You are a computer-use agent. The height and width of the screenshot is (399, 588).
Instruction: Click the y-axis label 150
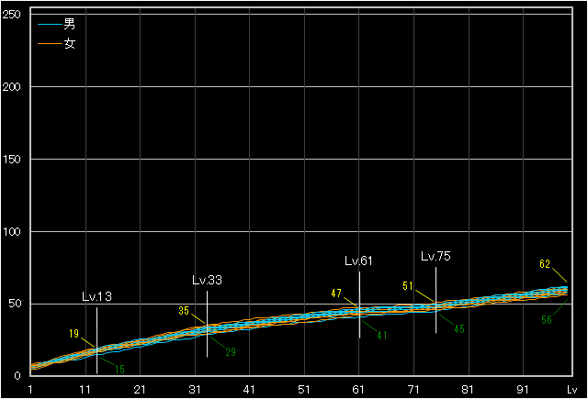click(11, 159)
